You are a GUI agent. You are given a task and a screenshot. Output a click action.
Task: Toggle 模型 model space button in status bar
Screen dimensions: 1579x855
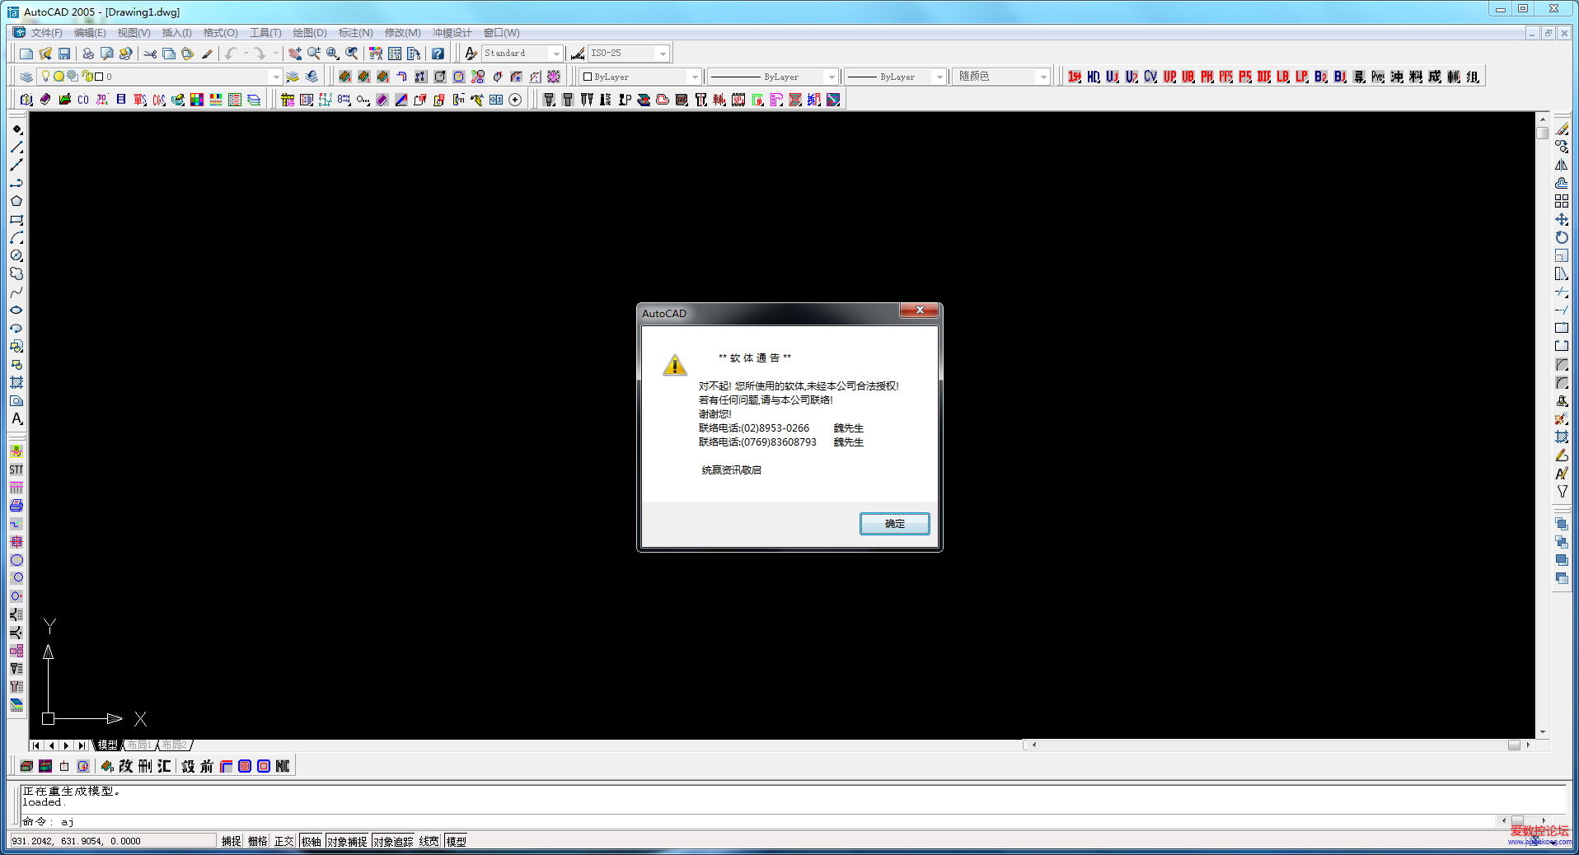[456, 841]
